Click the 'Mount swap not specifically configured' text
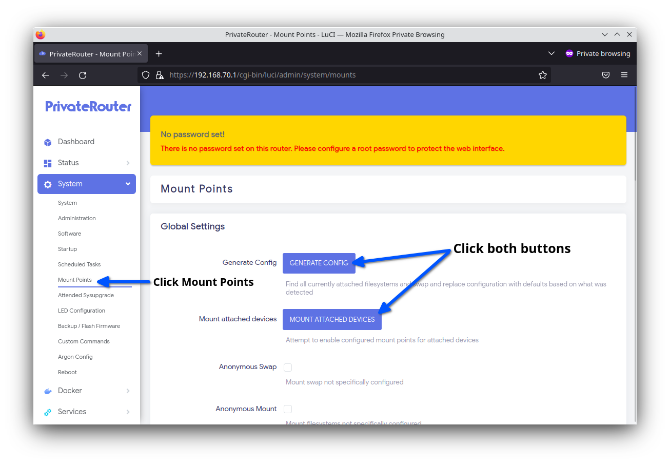Screen dimensions: 670x464 [344, 382]
